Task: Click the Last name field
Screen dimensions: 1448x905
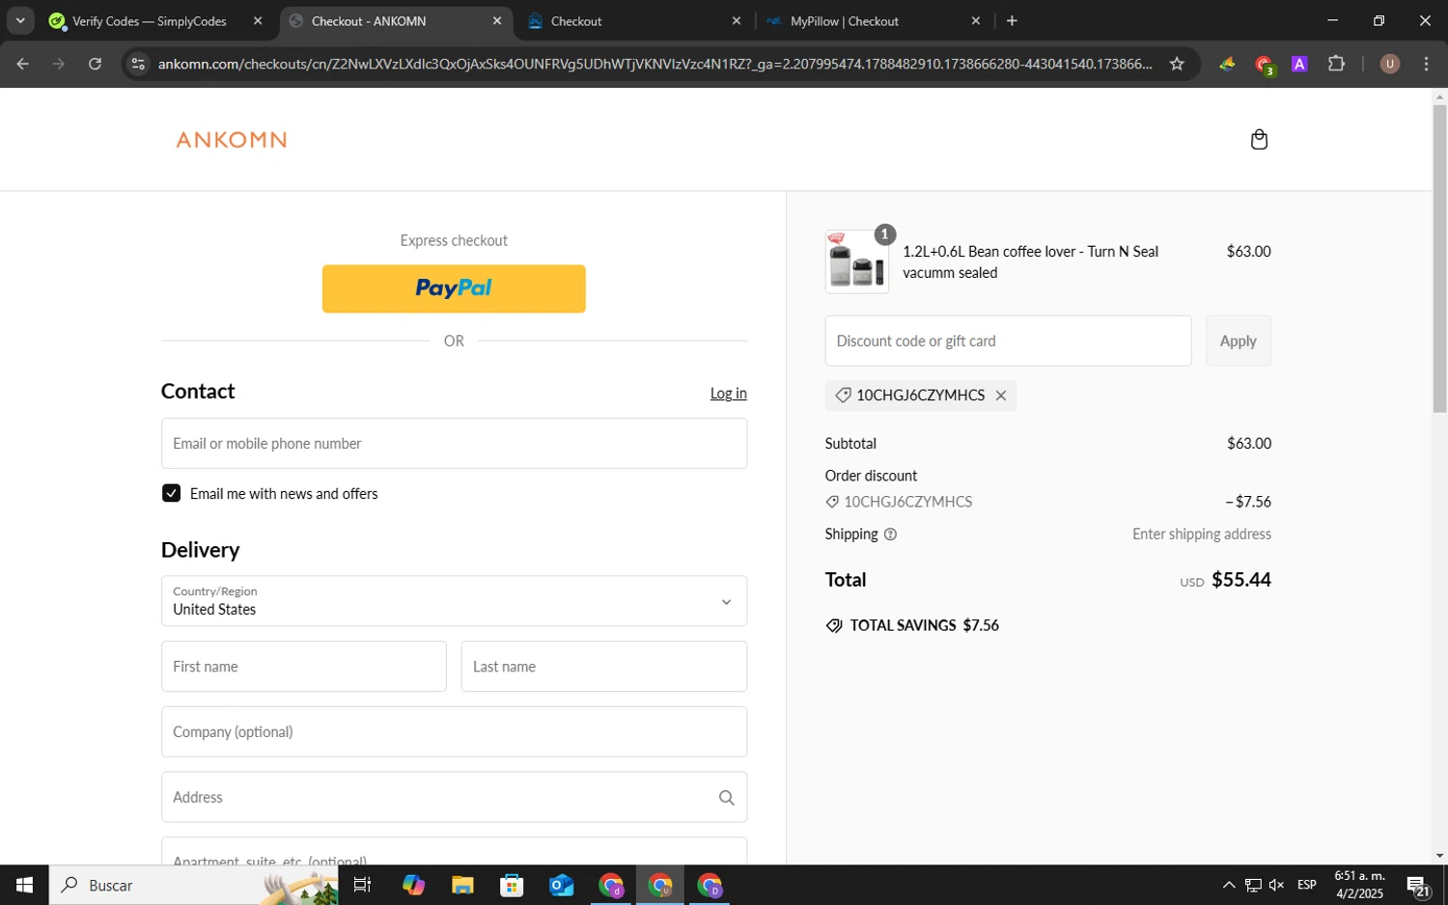Action: pos(603,667)
